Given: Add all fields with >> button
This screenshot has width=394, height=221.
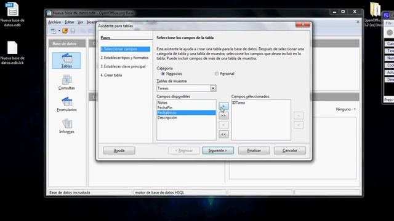Looking at the screenshot, I should click(x=223, y=115).
